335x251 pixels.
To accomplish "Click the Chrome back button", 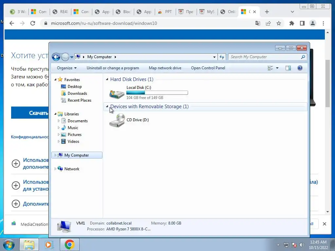I will click(12, 23).
